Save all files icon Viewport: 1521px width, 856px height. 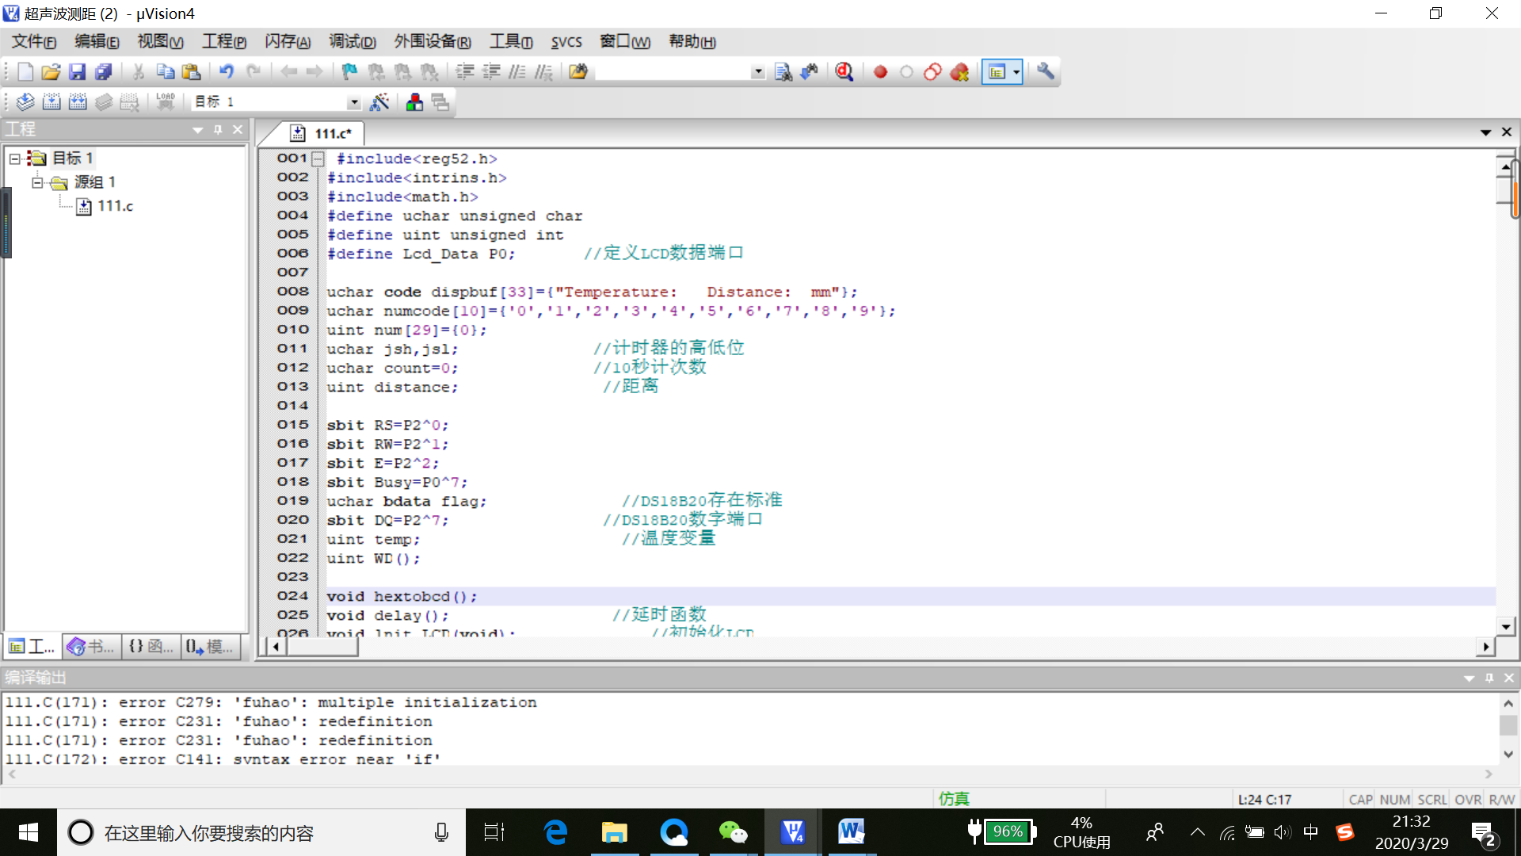pos(104,72)
